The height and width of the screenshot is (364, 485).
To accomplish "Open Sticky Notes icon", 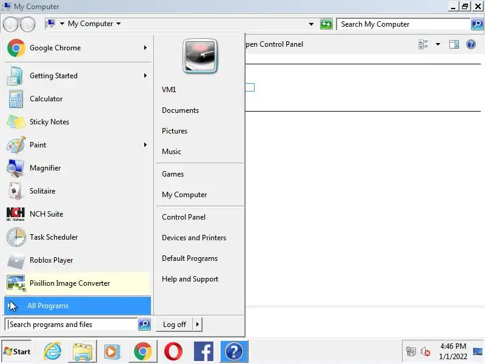I will tap(16, 122).
